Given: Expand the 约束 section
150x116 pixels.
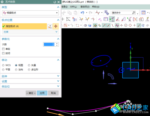Looking at the screenshot, I should tap(30, 32).
